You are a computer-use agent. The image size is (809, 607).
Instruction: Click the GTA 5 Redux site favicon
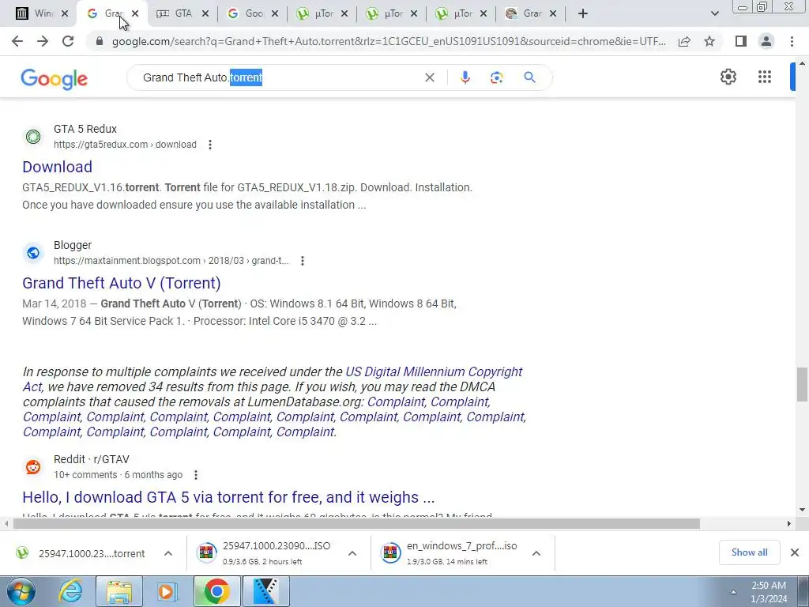click(33, 136)
